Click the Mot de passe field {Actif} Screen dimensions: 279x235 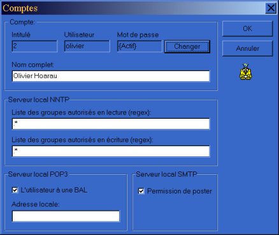(x=139, y=46)
